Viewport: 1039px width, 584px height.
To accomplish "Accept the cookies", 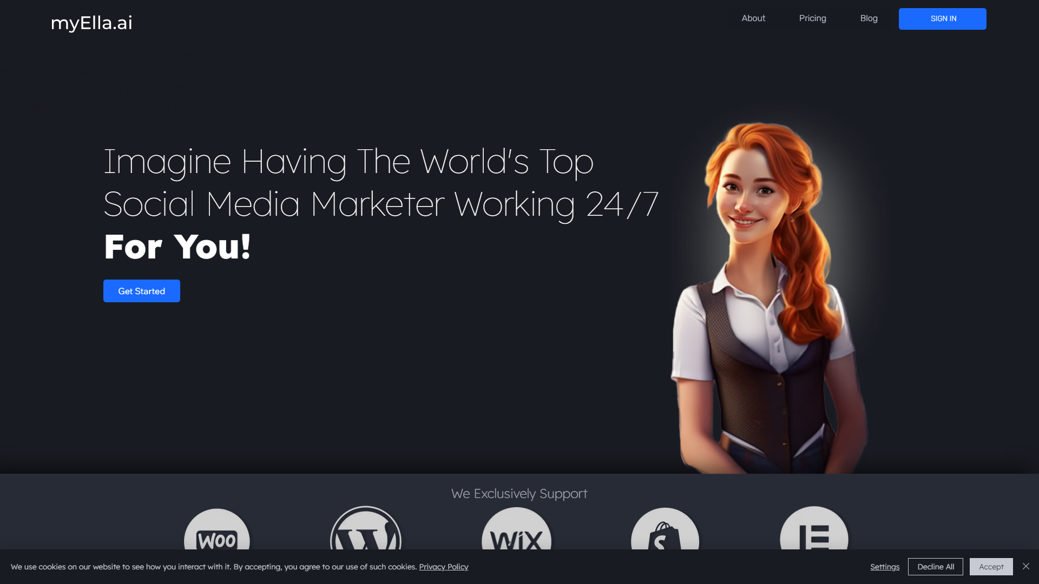I will click(991, 567).
